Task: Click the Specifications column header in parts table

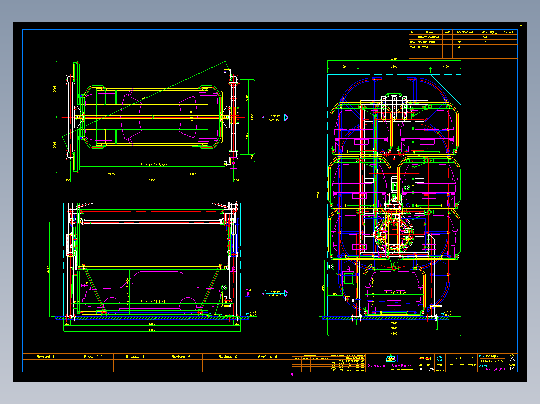Action: tap(466, 32)
